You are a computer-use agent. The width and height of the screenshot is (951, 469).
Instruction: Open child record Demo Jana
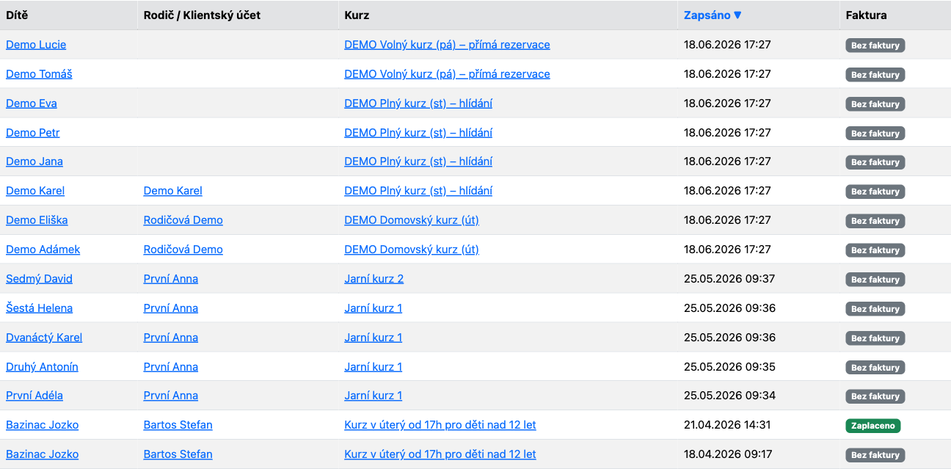pos(34,161)
